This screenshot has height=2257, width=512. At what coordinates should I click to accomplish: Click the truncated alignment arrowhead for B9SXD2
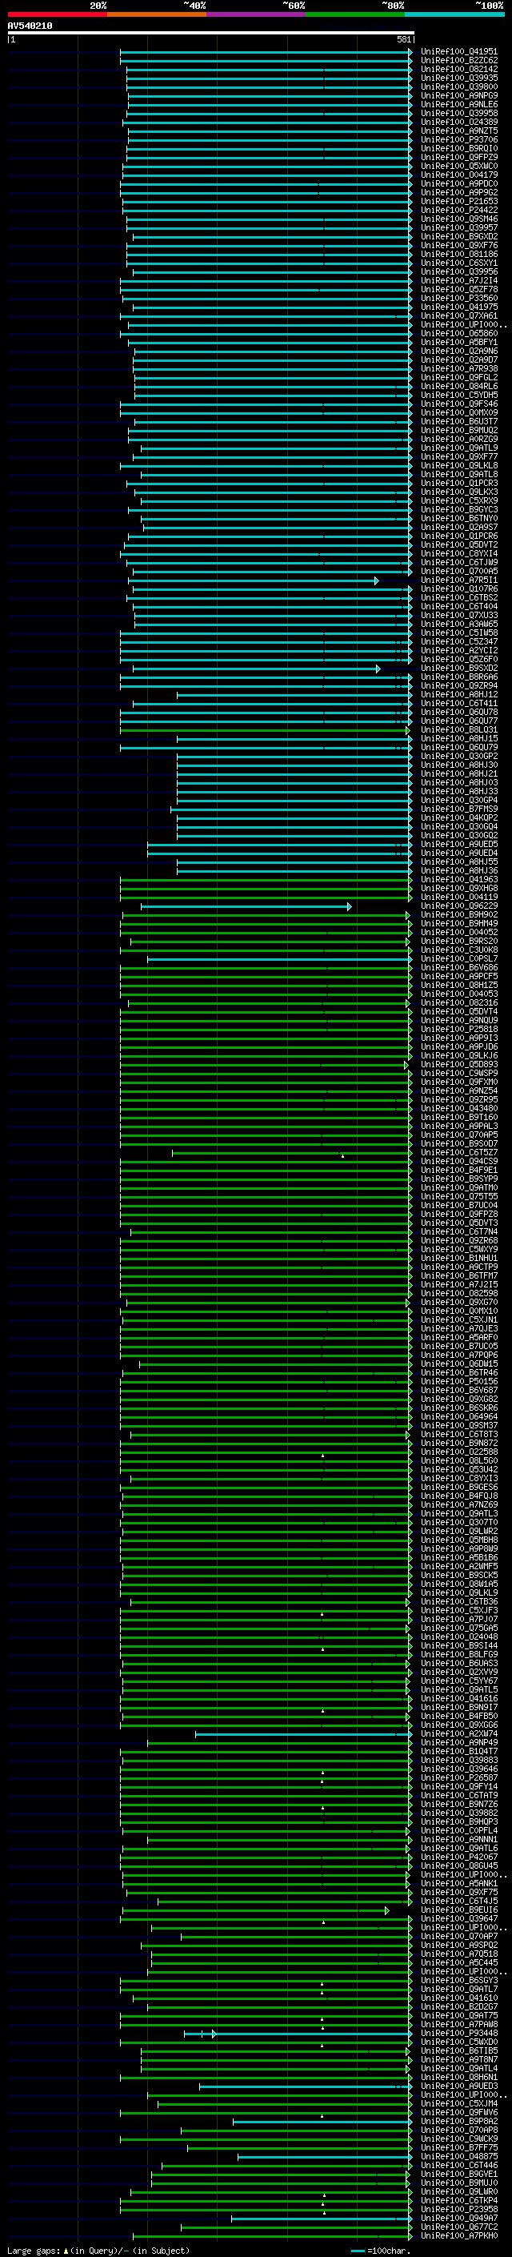(x=378, y=669)
